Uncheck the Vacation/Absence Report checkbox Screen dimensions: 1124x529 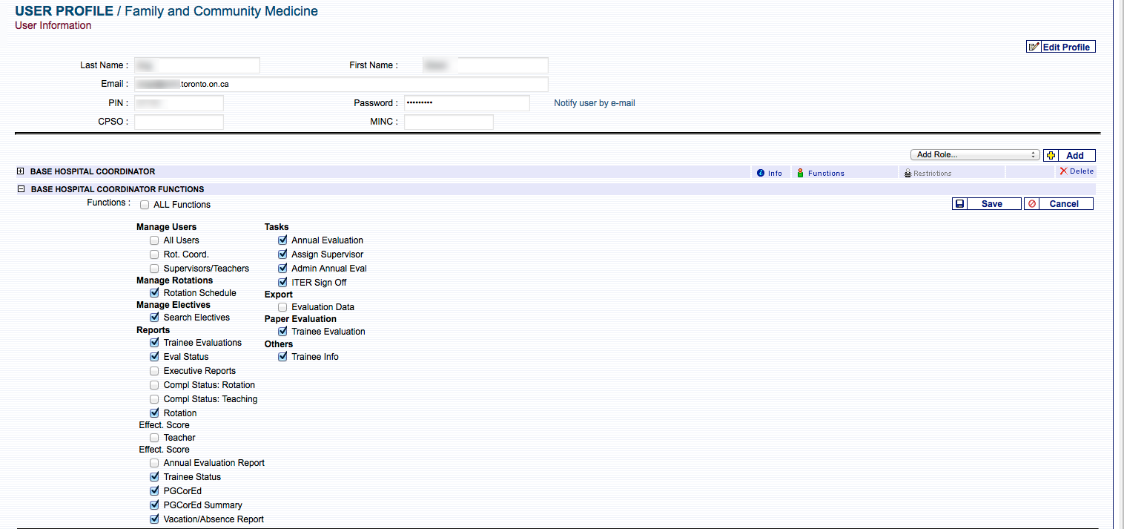[x=154, y=519]
